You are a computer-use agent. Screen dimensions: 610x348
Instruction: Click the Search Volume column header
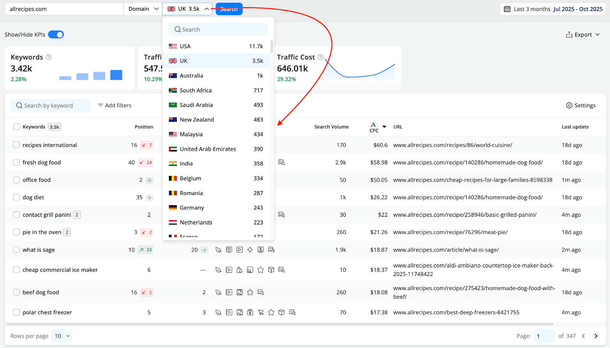pos(331,127)
